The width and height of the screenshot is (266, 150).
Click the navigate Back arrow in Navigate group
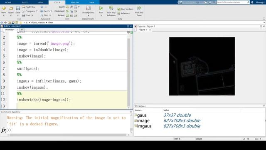42,7
